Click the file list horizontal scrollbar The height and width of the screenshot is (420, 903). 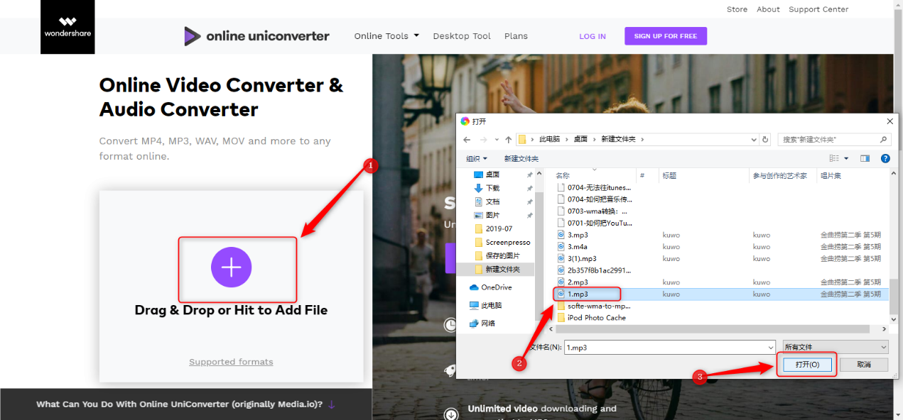pos(714,329)
